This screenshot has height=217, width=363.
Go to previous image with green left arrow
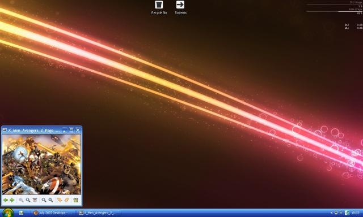[x=6, y=200]
